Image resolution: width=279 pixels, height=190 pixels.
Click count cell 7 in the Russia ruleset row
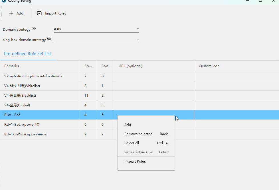coord(88,76)
